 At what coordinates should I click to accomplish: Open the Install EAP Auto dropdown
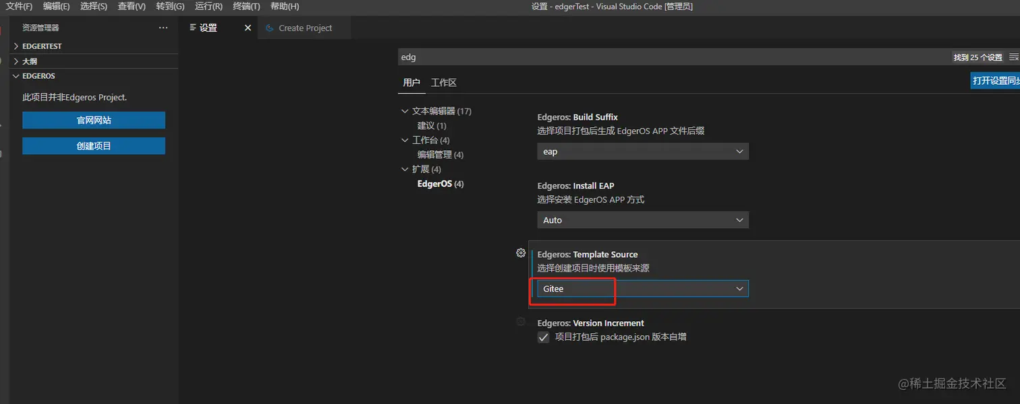643,220
